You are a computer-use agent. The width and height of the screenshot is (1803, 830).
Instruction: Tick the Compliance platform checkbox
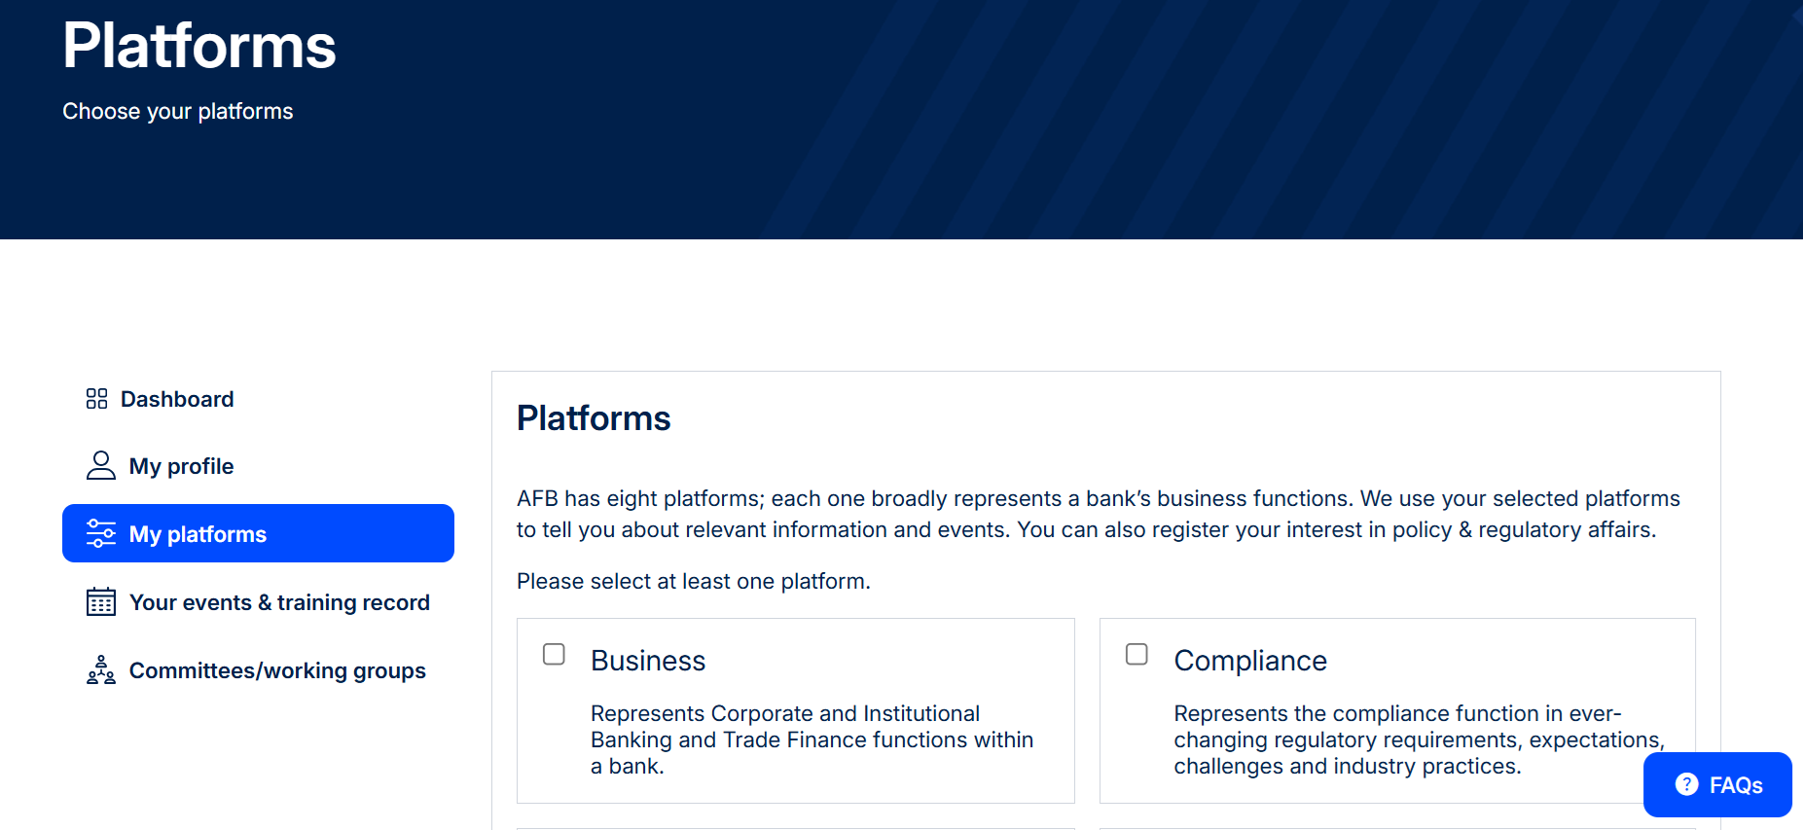[1136, 654]
